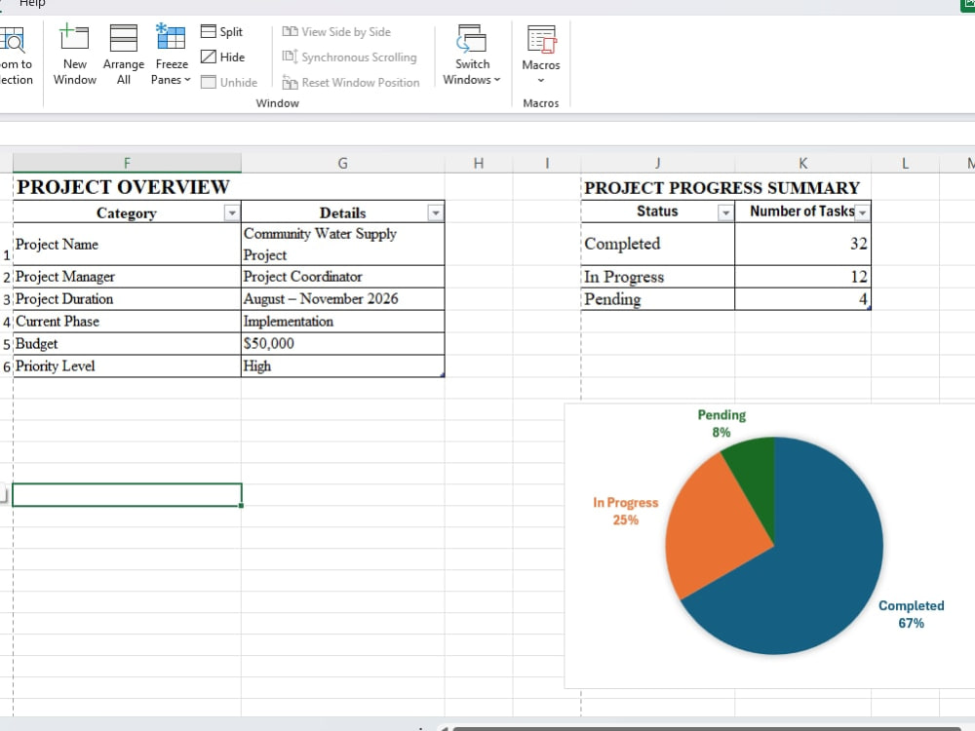Open the Help ribbon tab
The width and height of the screenshot is (975, 731).
coord(32,4)
